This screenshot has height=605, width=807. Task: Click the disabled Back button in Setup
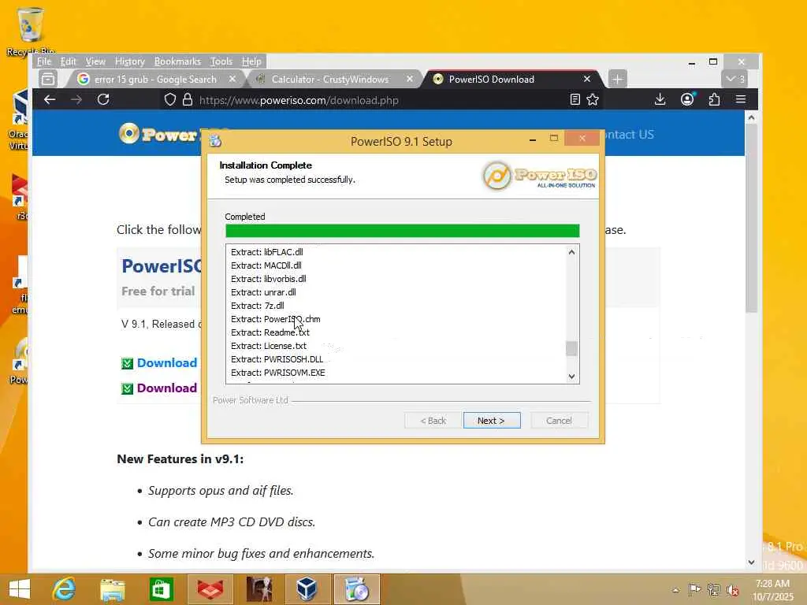433,421
